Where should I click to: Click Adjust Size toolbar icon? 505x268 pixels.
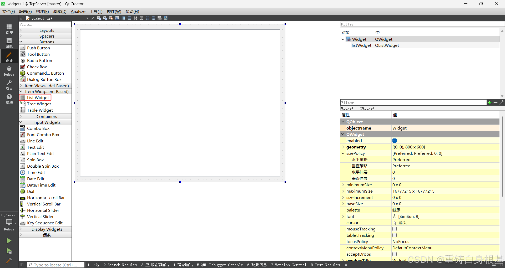pyautogui.click(x=165, y=18)
